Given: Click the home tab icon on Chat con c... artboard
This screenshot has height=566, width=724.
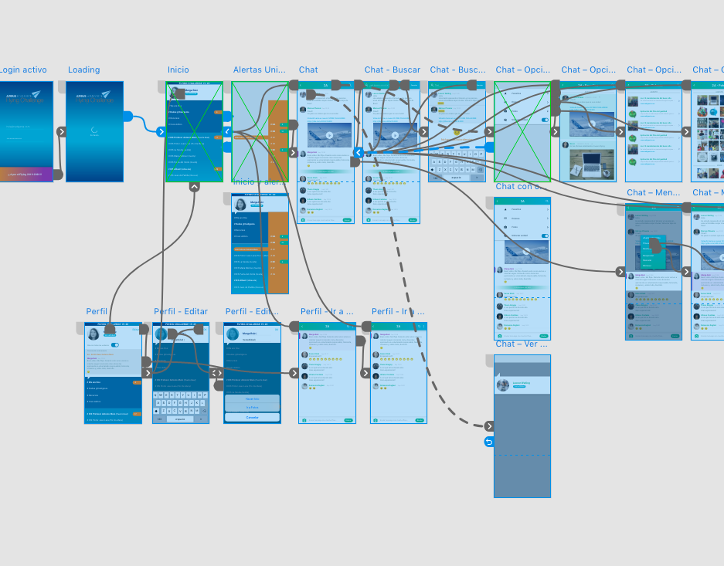Looking at the screenshot, I should 491,203.
